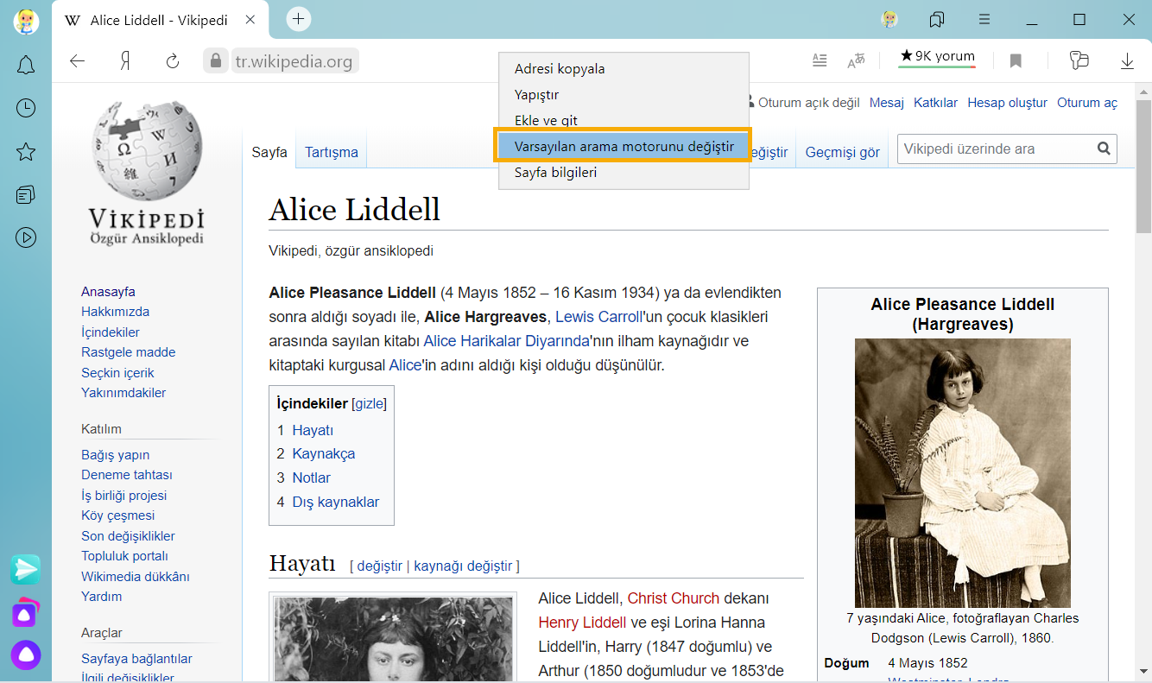
Task: Click the padlock site security icon
Action: (216, 61)
